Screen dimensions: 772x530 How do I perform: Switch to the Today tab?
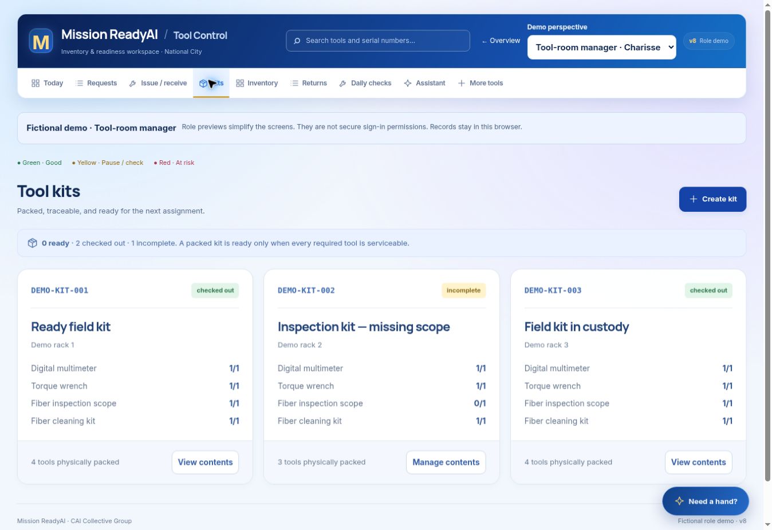point(48,83)
